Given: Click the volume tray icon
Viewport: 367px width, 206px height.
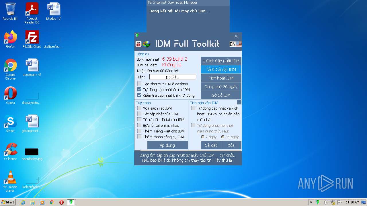Looking at the screenshot, I should point(326,202).
